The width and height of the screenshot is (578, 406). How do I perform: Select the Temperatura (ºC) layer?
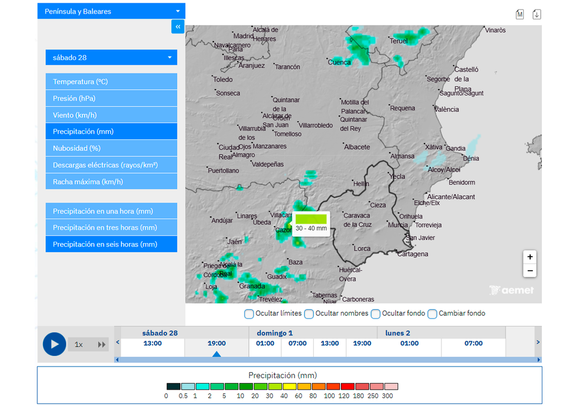coord(111,82)
